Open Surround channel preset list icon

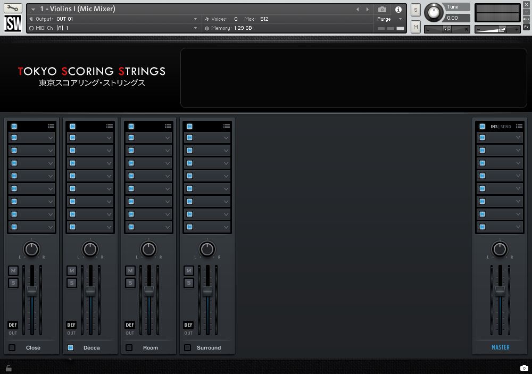(227, 126)
